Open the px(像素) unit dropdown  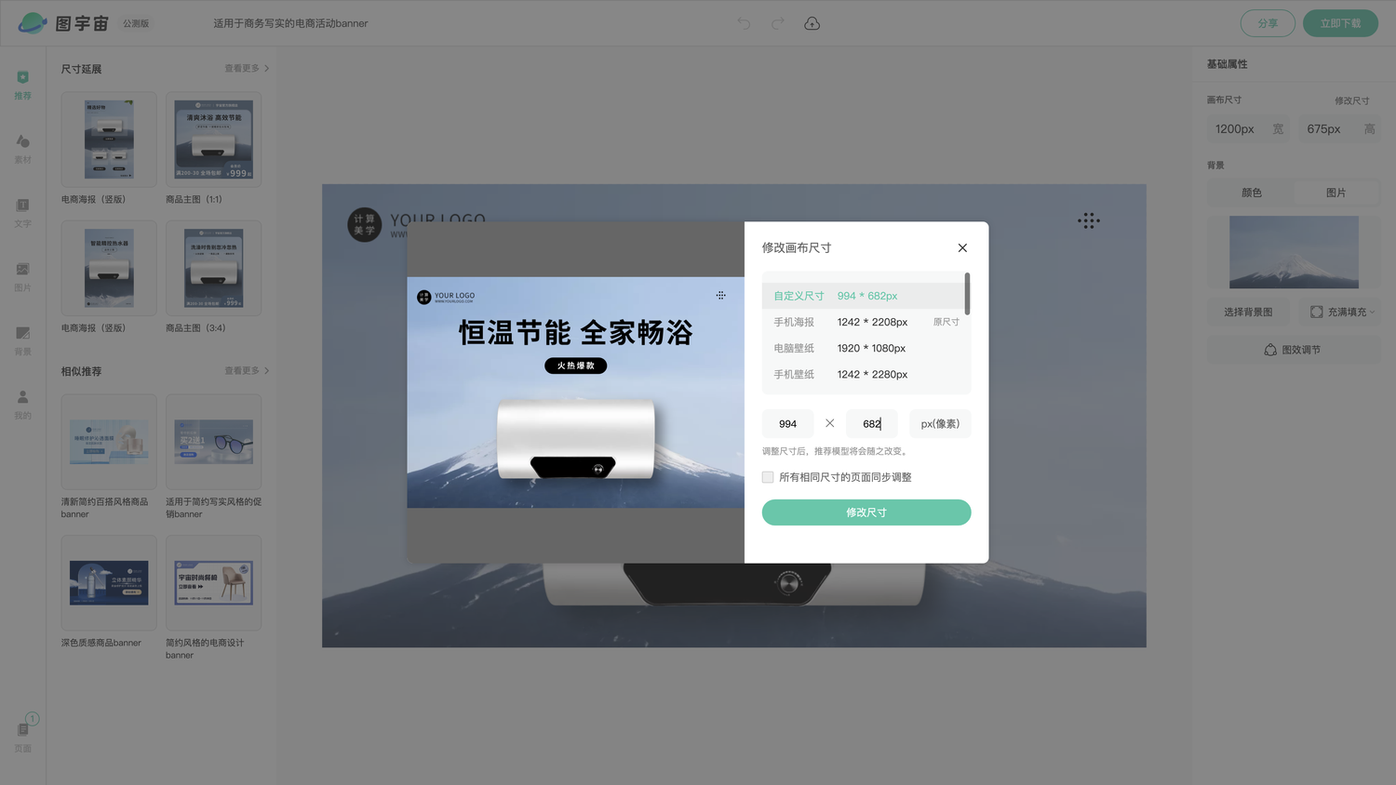[940, 423]
